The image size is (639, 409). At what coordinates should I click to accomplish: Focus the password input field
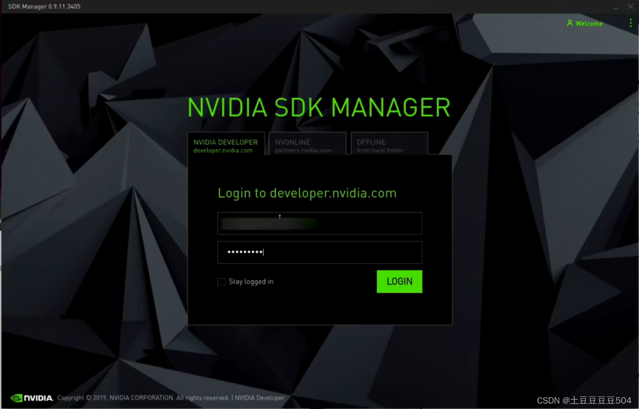(319, 252)
